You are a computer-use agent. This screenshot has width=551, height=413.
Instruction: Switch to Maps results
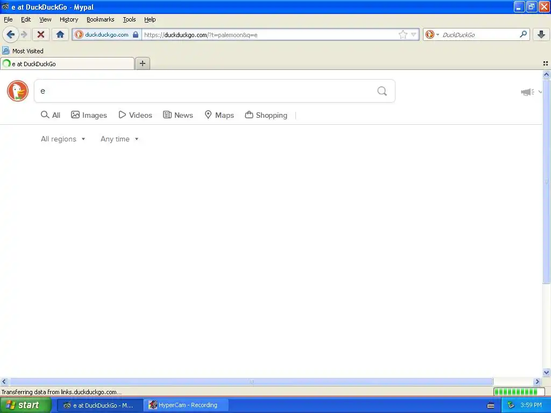tap(220, 115)
